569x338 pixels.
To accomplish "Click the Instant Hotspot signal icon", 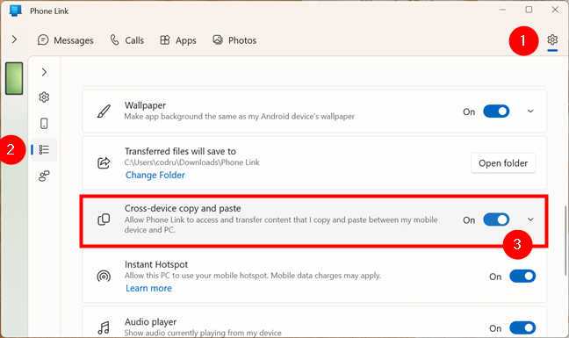I will (x=104, y=277).
